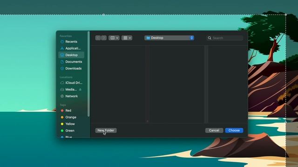This screenshot has height=167, width=298.
Task: Click the Applications icon in sidebar
Action: click(62, 48)
